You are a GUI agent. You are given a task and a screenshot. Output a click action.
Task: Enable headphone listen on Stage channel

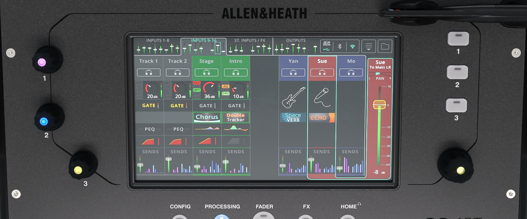[x=206, y=73]
